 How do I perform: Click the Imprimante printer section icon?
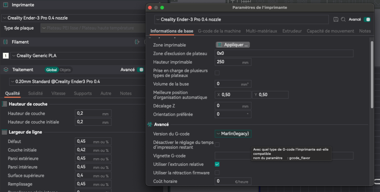[6, 5]
